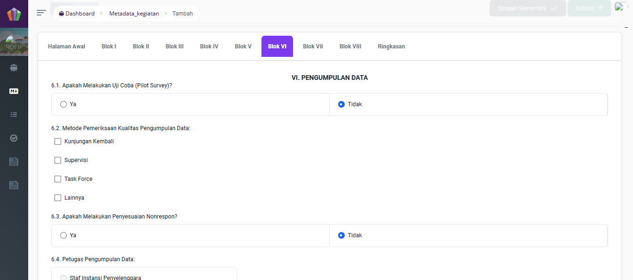The height and width of the screenshot is (280, 633).
Task: Open the second newspaper sidebar icon
Action: point(14,185)
